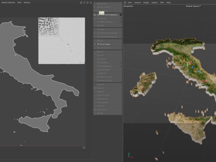Run the Store UV command
The image size is (216, 162).
108,106
